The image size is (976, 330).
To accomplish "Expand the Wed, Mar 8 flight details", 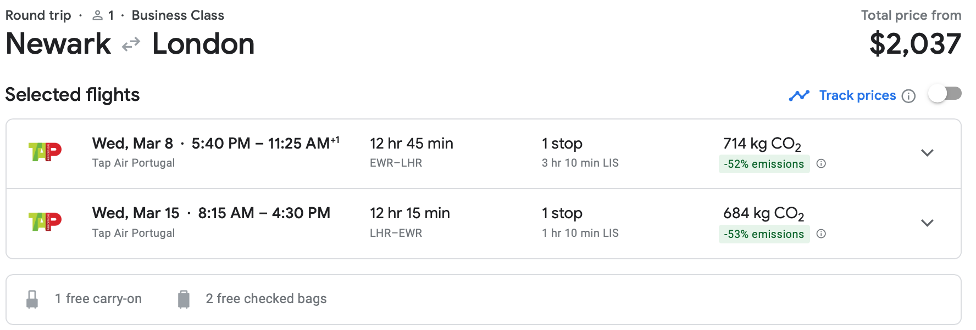I will [927, 153].
